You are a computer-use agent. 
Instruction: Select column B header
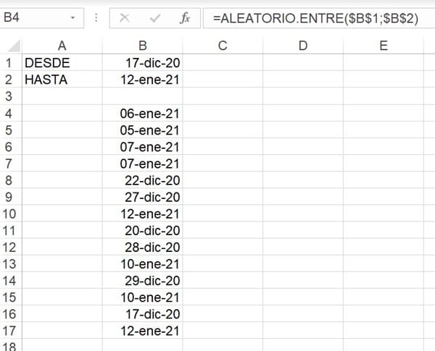(x=142, y=46)
